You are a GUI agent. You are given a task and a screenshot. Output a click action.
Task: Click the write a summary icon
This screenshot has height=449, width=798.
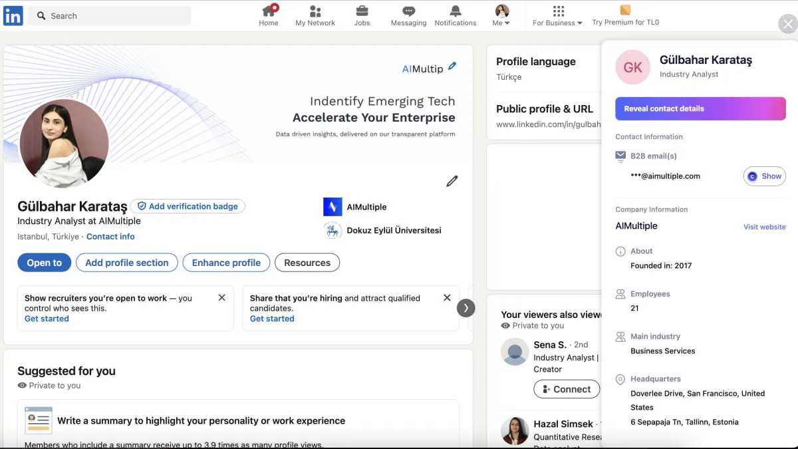tap(39, 420)
